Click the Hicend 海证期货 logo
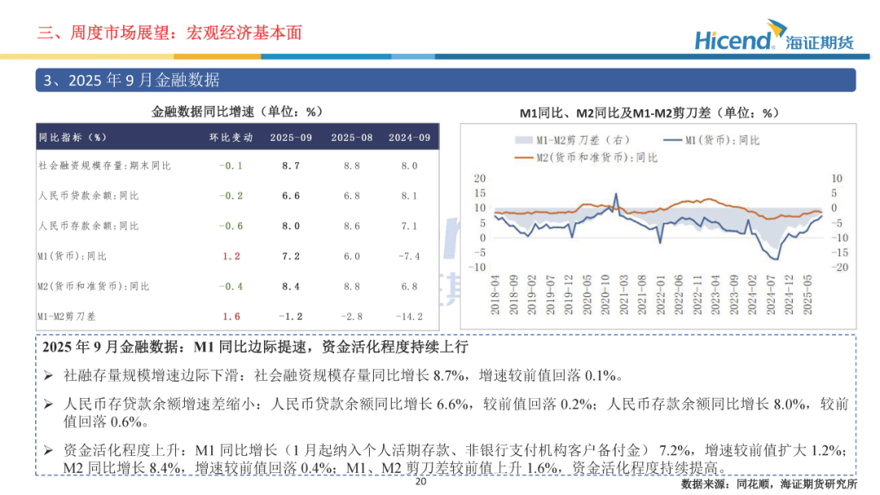880x495 pixels. (774, 35)
